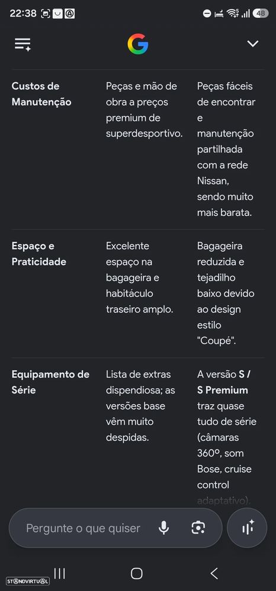Viewport: 276px width, 591px height.
Task: Tap the battery indicator in status bar
Action: [261, 14]
